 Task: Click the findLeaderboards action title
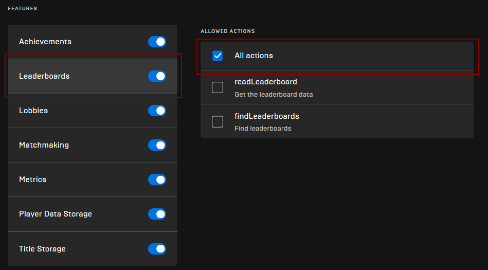pyautogui.click(x=267, y=116)
